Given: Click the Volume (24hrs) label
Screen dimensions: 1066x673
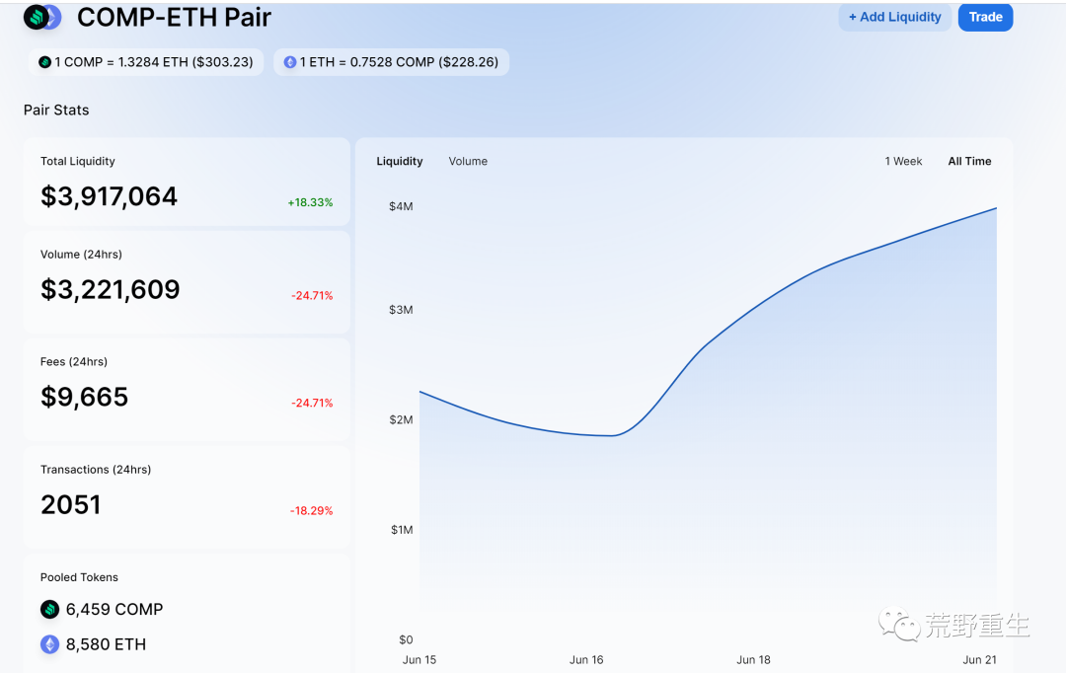Looking at the screenshot, I should click(x=81, y=255).
